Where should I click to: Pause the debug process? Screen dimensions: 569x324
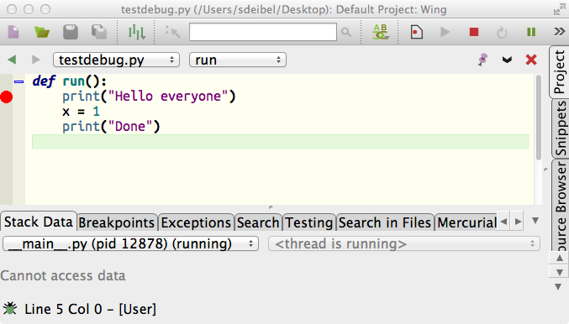[531, 32]
